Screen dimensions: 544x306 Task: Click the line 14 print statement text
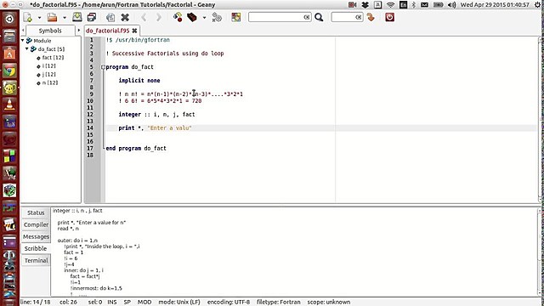click(155, 128)
